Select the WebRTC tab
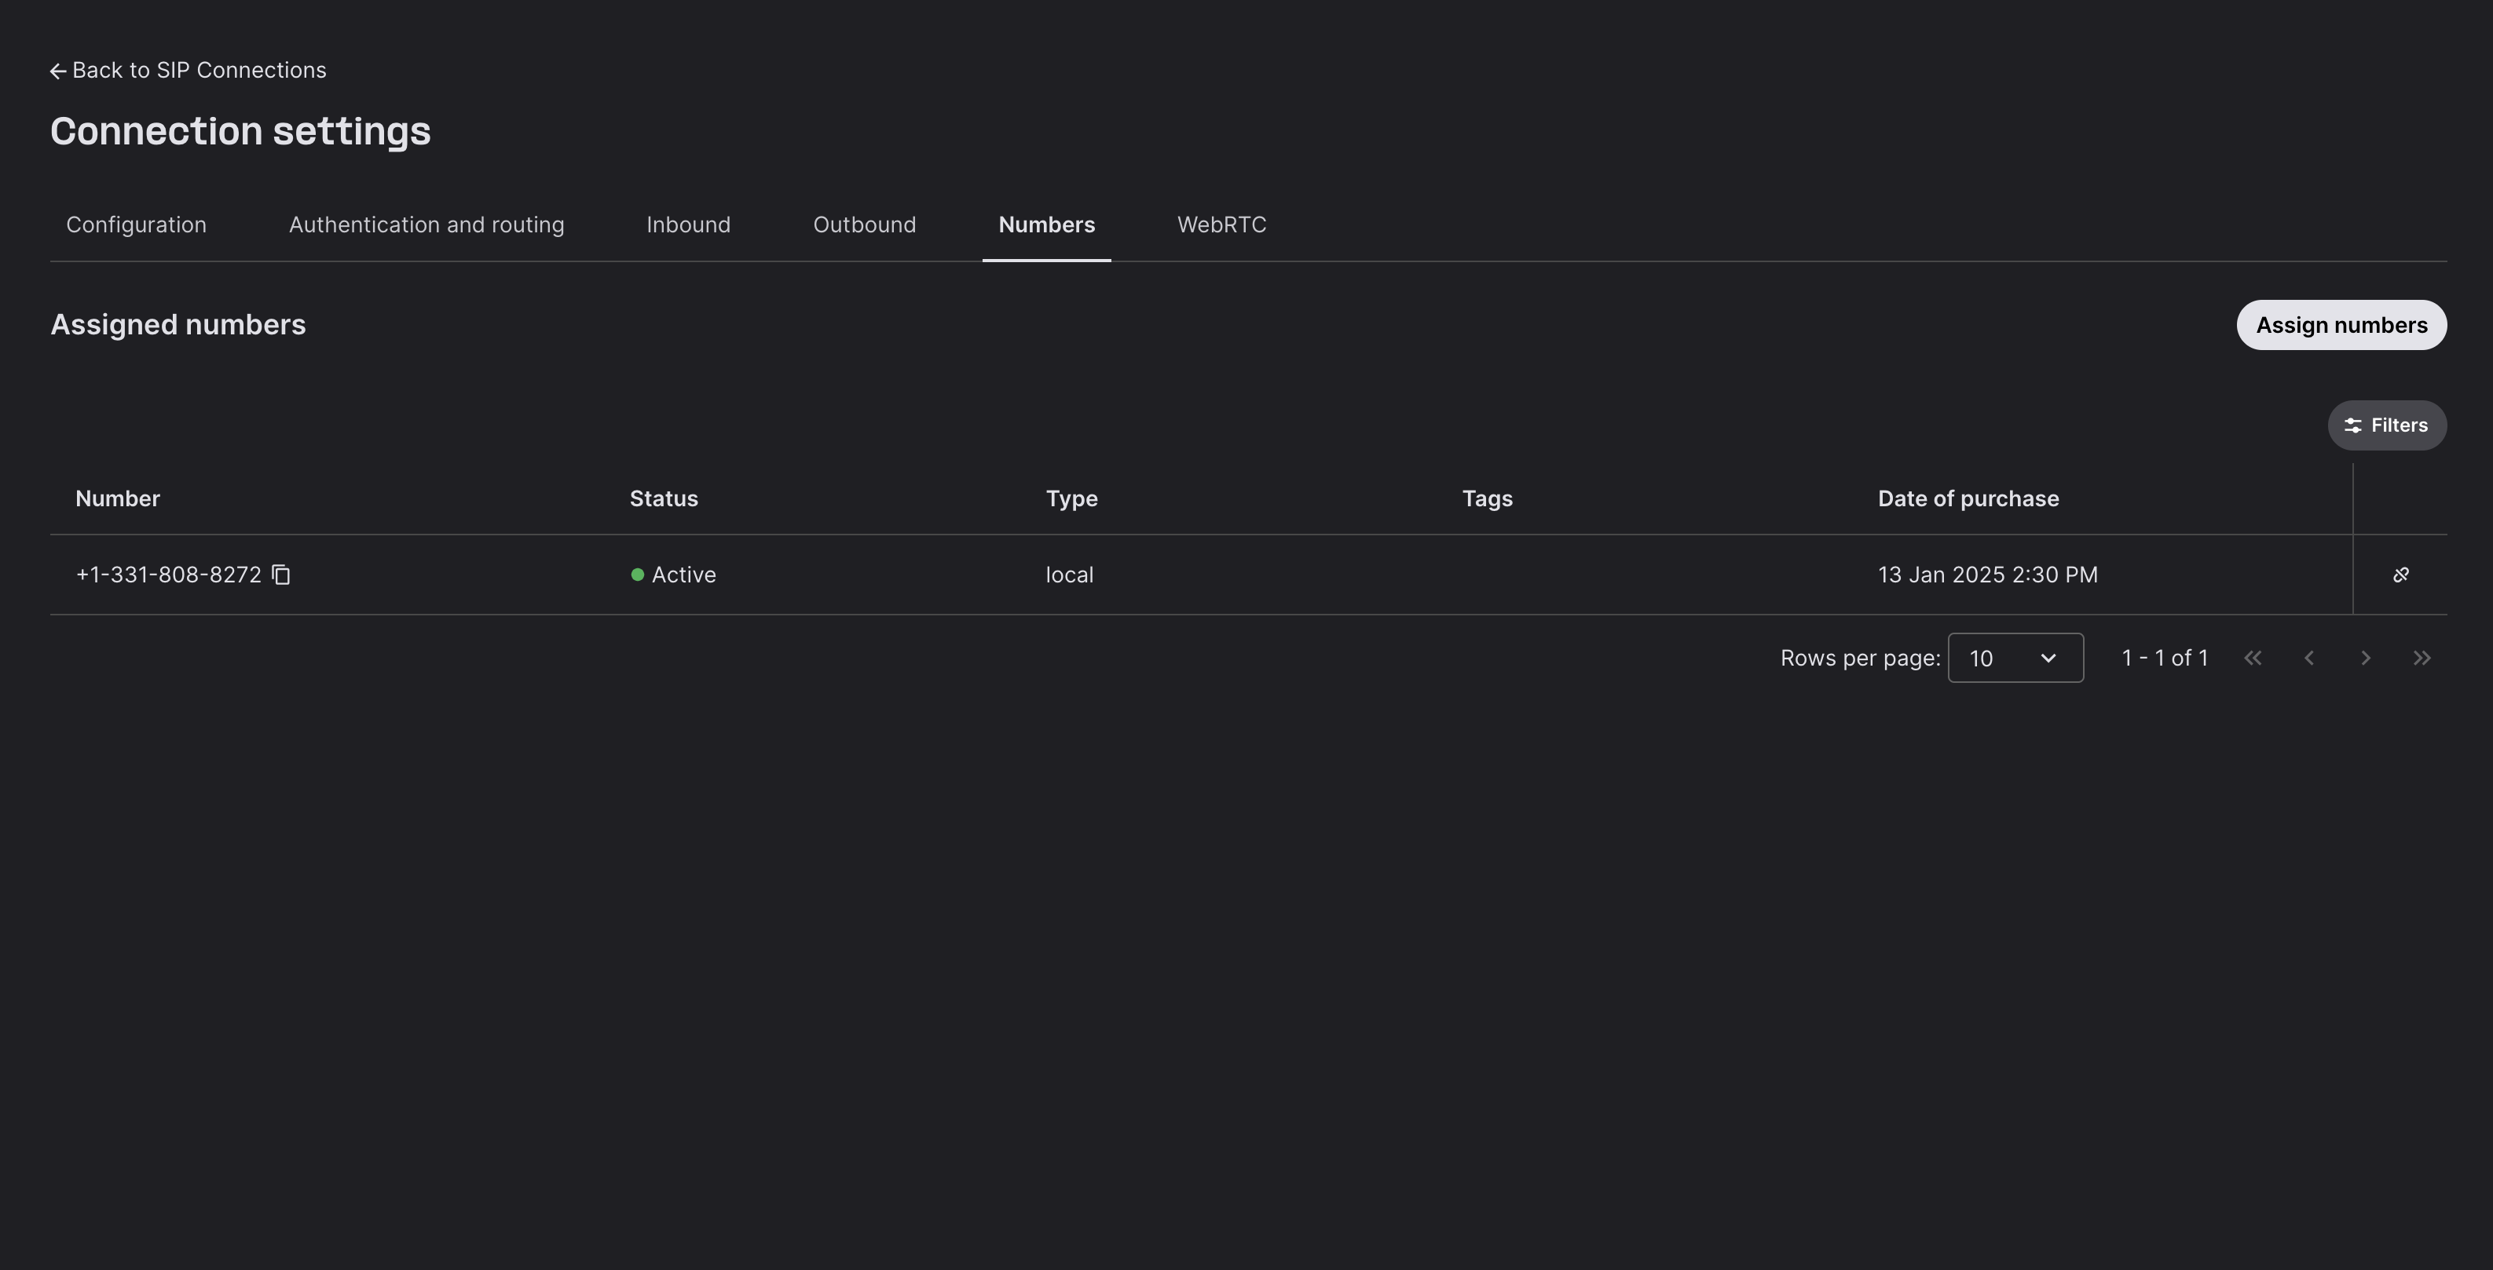The width and height of the screenshot is (2493, 1270). click(1221, 224)
